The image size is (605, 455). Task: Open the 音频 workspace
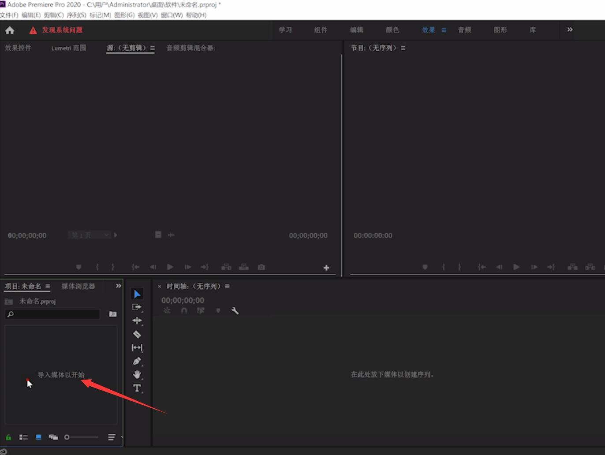[464, 30]
